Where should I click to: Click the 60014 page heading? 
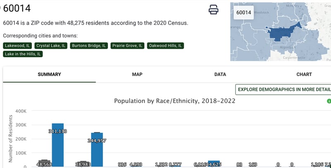coord(17,8)
